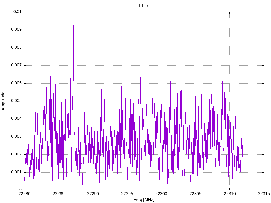The image size is (271, 203).
Task: Click the 22285 x-axis tick label
Action: pos(58,194)
